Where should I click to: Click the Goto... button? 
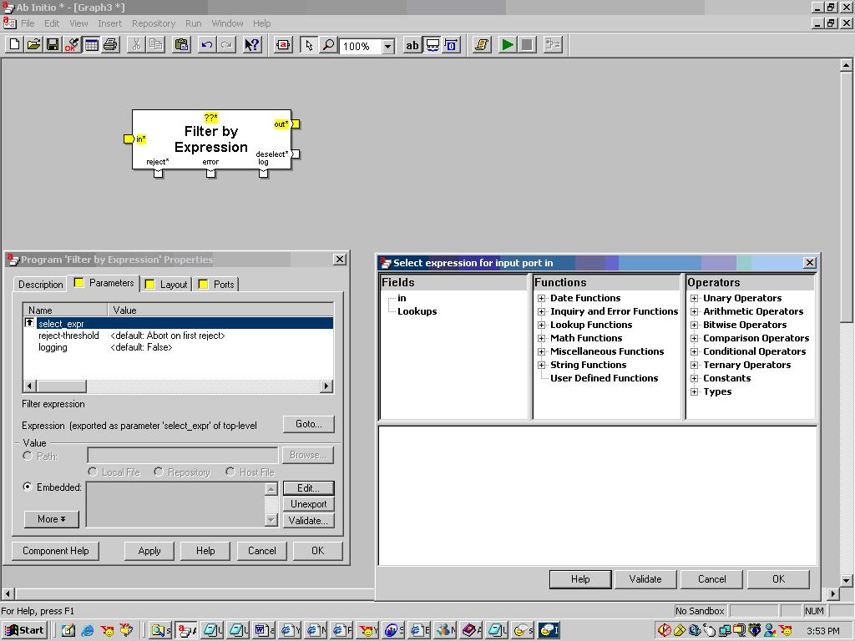(x=309, y=424)
